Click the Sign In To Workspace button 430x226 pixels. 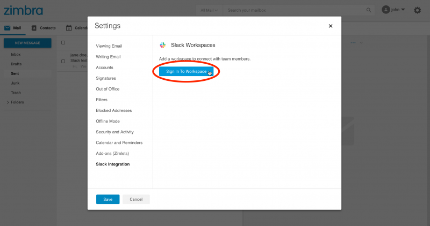coord(186,71)
